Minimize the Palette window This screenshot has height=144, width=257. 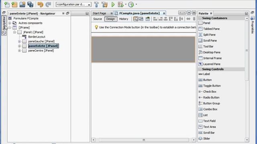click(246, 13)
